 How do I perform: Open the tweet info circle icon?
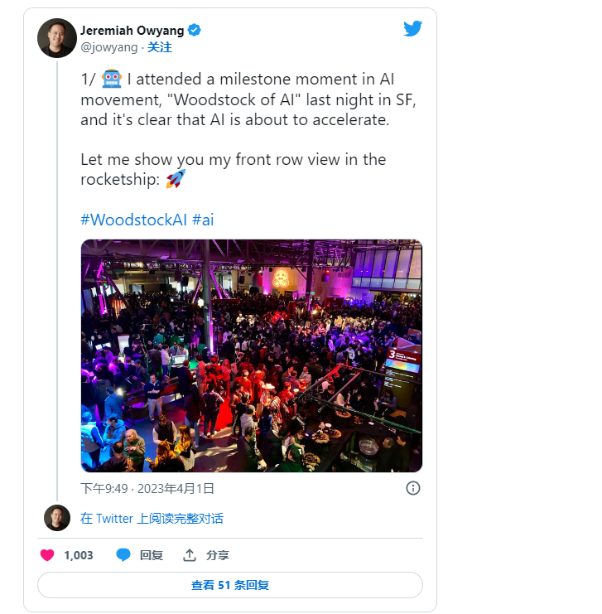413,488
